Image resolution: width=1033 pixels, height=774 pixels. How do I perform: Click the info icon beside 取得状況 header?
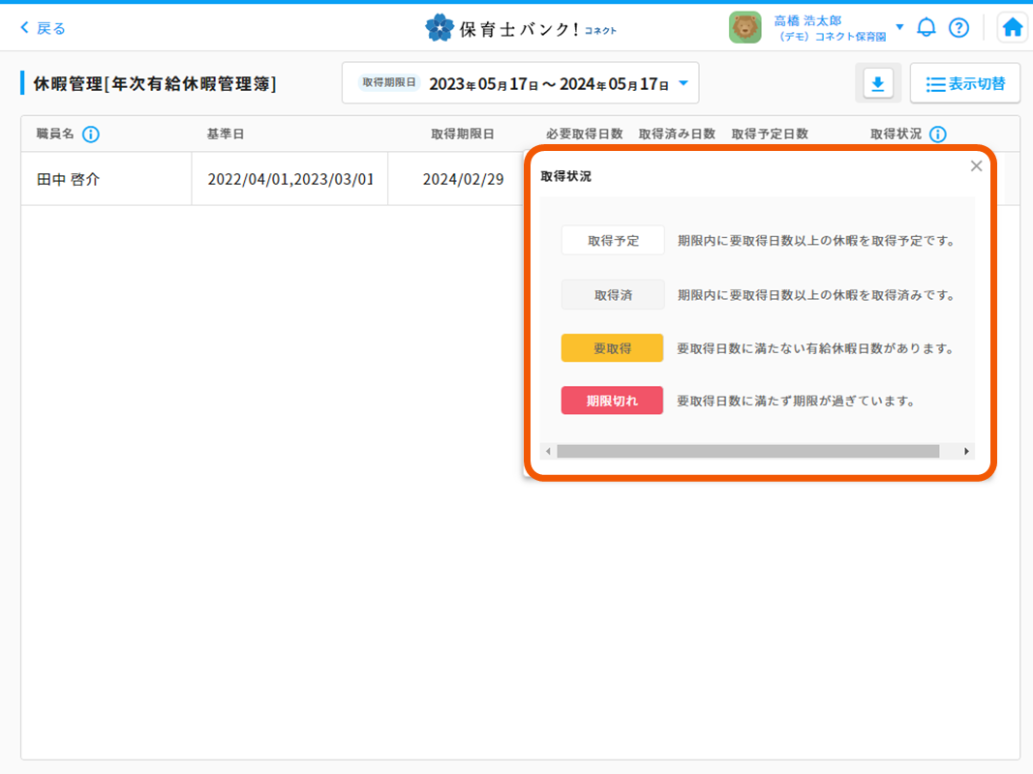click(x=938, y=134)
